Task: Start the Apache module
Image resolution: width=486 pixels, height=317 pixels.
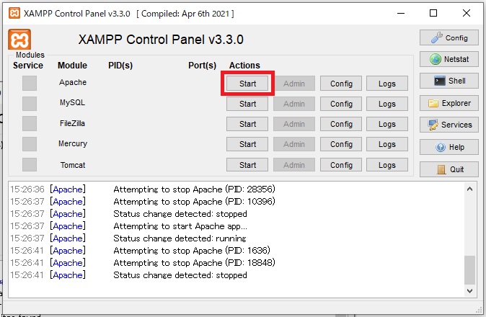Action: pos(247,84)
